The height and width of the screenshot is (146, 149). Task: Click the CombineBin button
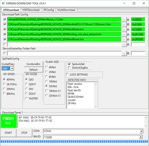(x=33, y=64)
